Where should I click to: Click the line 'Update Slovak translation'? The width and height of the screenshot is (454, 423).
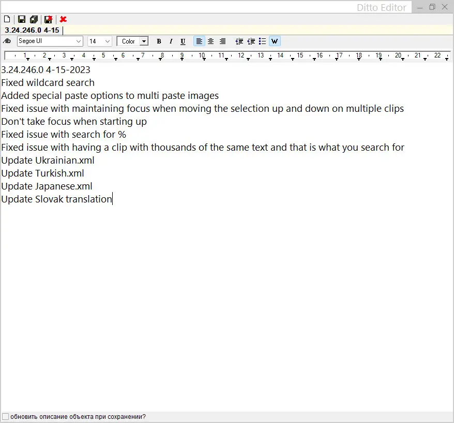56,199
